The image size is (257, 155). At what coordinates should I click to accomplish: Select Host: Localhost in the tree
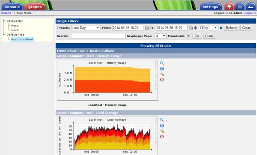pyautogui.click(x=22, y=39)
